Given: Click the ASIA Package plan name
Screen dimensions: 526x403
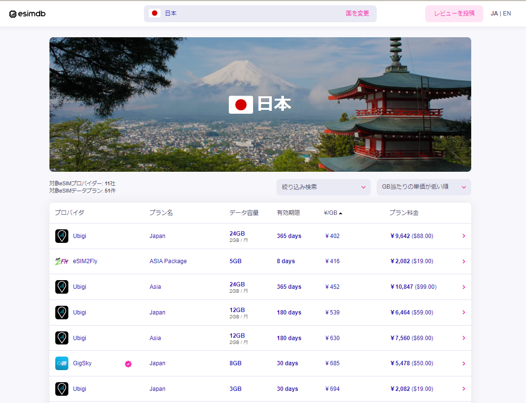Looking at the screenshot, I should click(x=168, y=261).
